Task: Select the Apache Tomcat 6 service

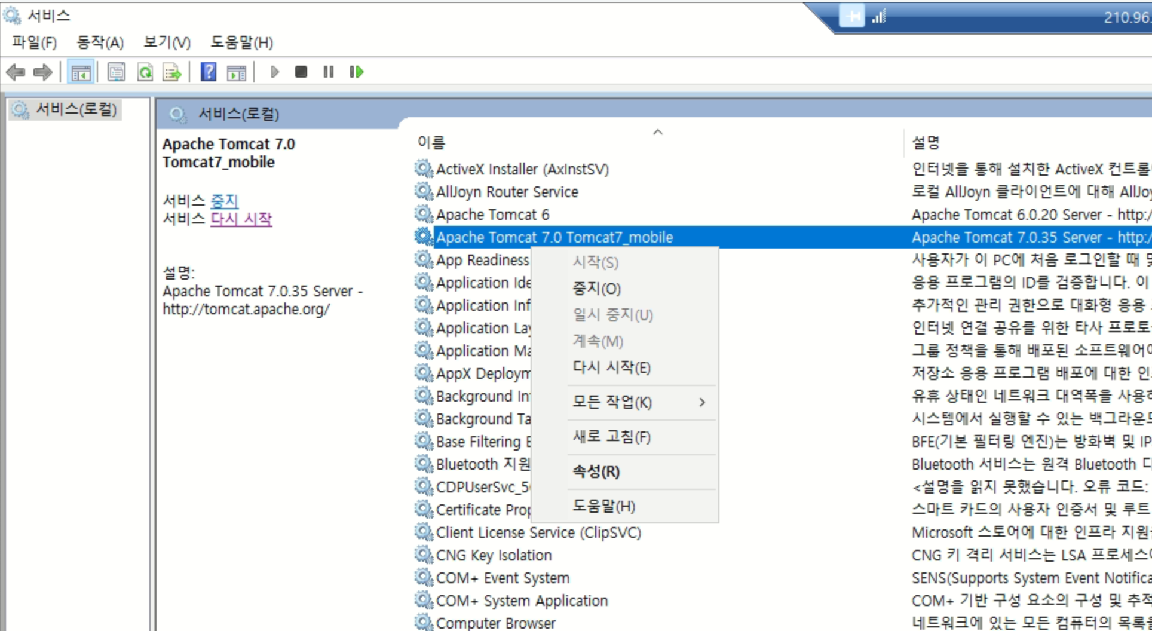Action: (x=492, y=215)
